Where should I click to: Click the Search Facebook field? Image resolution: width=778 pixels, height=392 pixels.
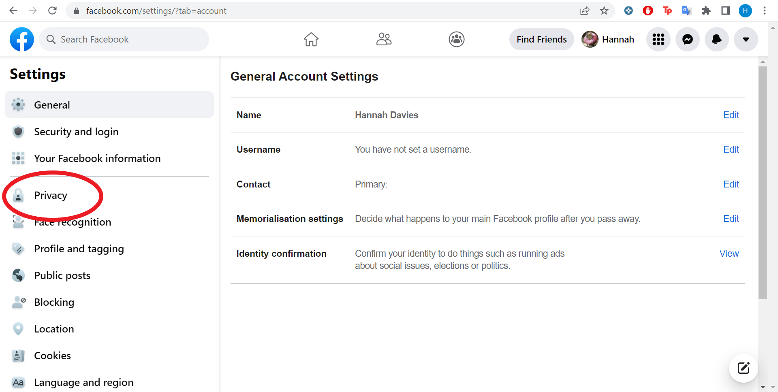(124, 39)
